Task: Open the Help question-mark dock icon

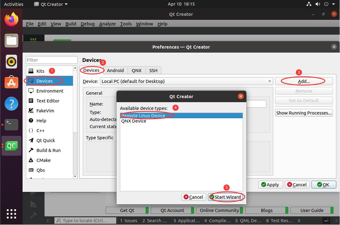Action: [x=11, y=104]
